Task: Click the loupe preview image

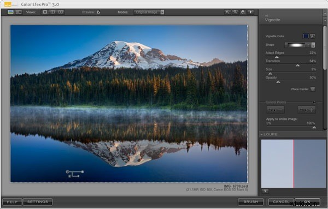Action: (x=294, y=164)
